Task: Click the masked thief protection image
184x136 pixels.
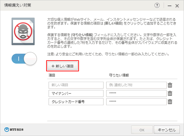Action: pos(23,31)
